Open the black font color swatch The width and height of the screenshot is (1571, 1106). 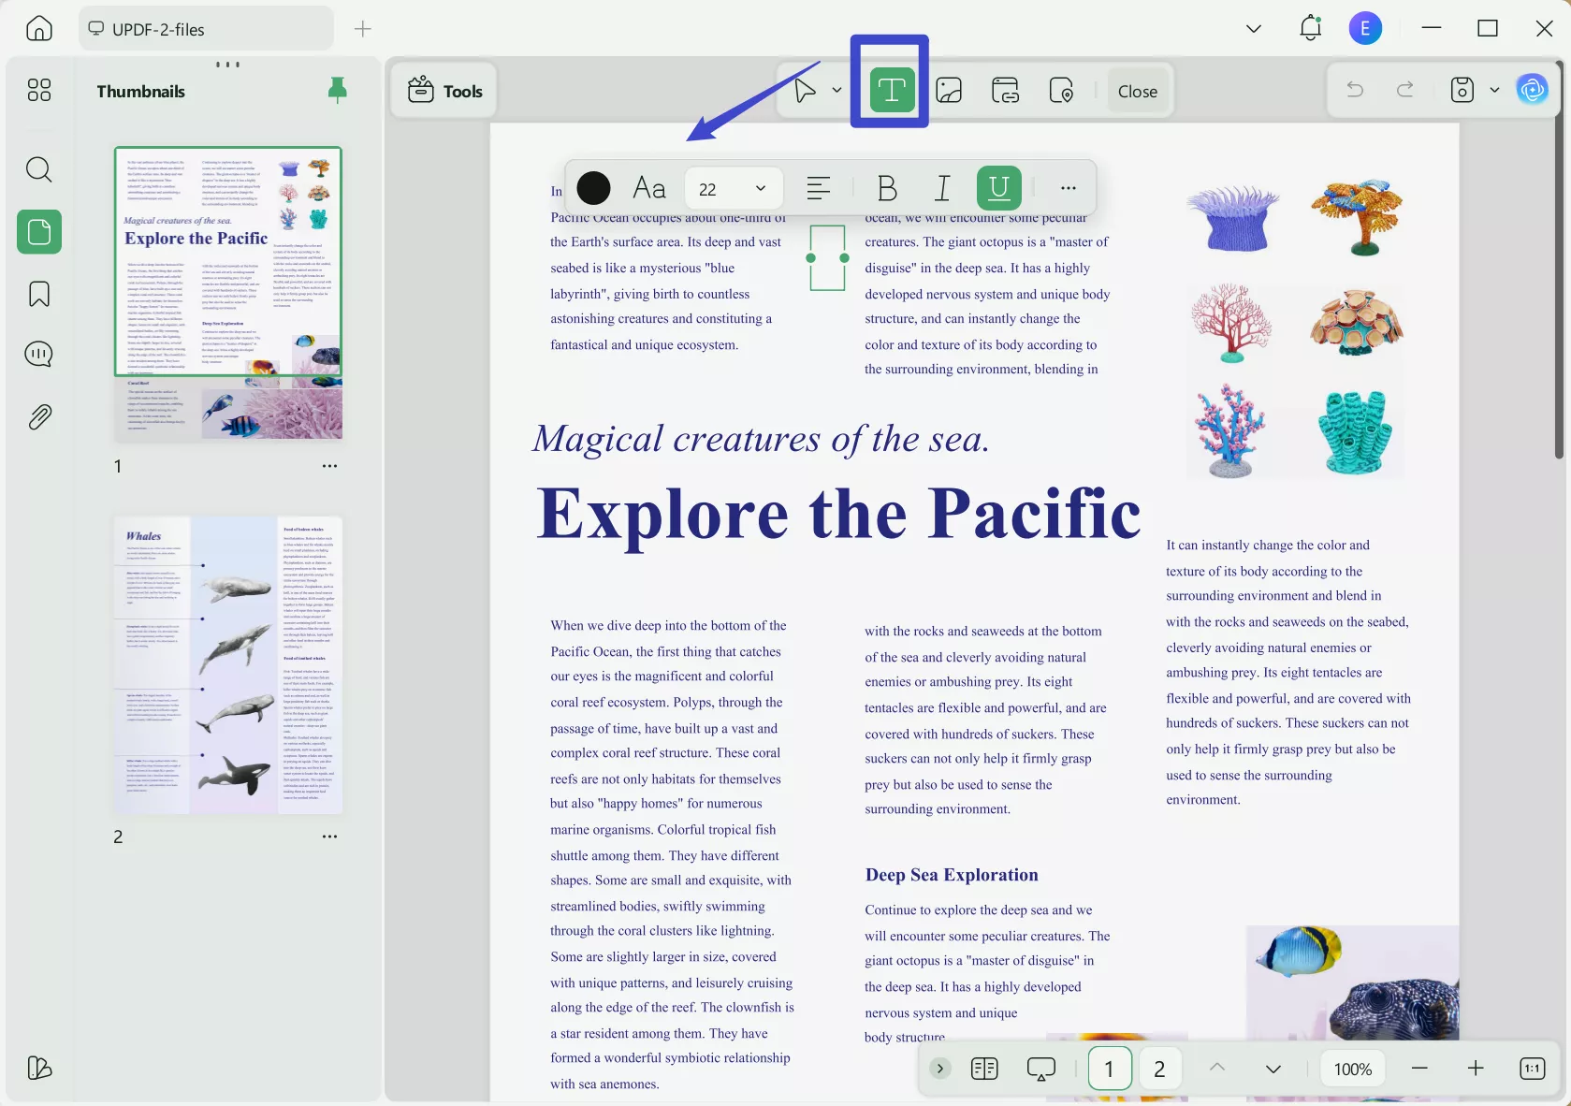(593, 188)
